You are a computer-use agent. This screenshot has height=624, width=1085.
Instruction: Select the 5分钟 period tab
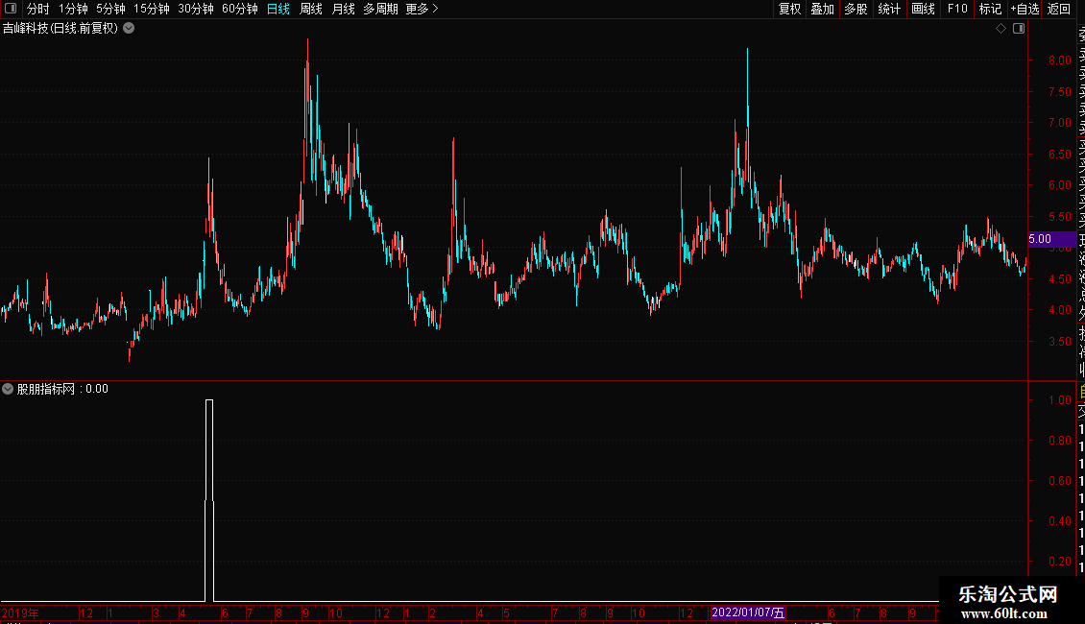pyautogui.click(x=110, y=9)
